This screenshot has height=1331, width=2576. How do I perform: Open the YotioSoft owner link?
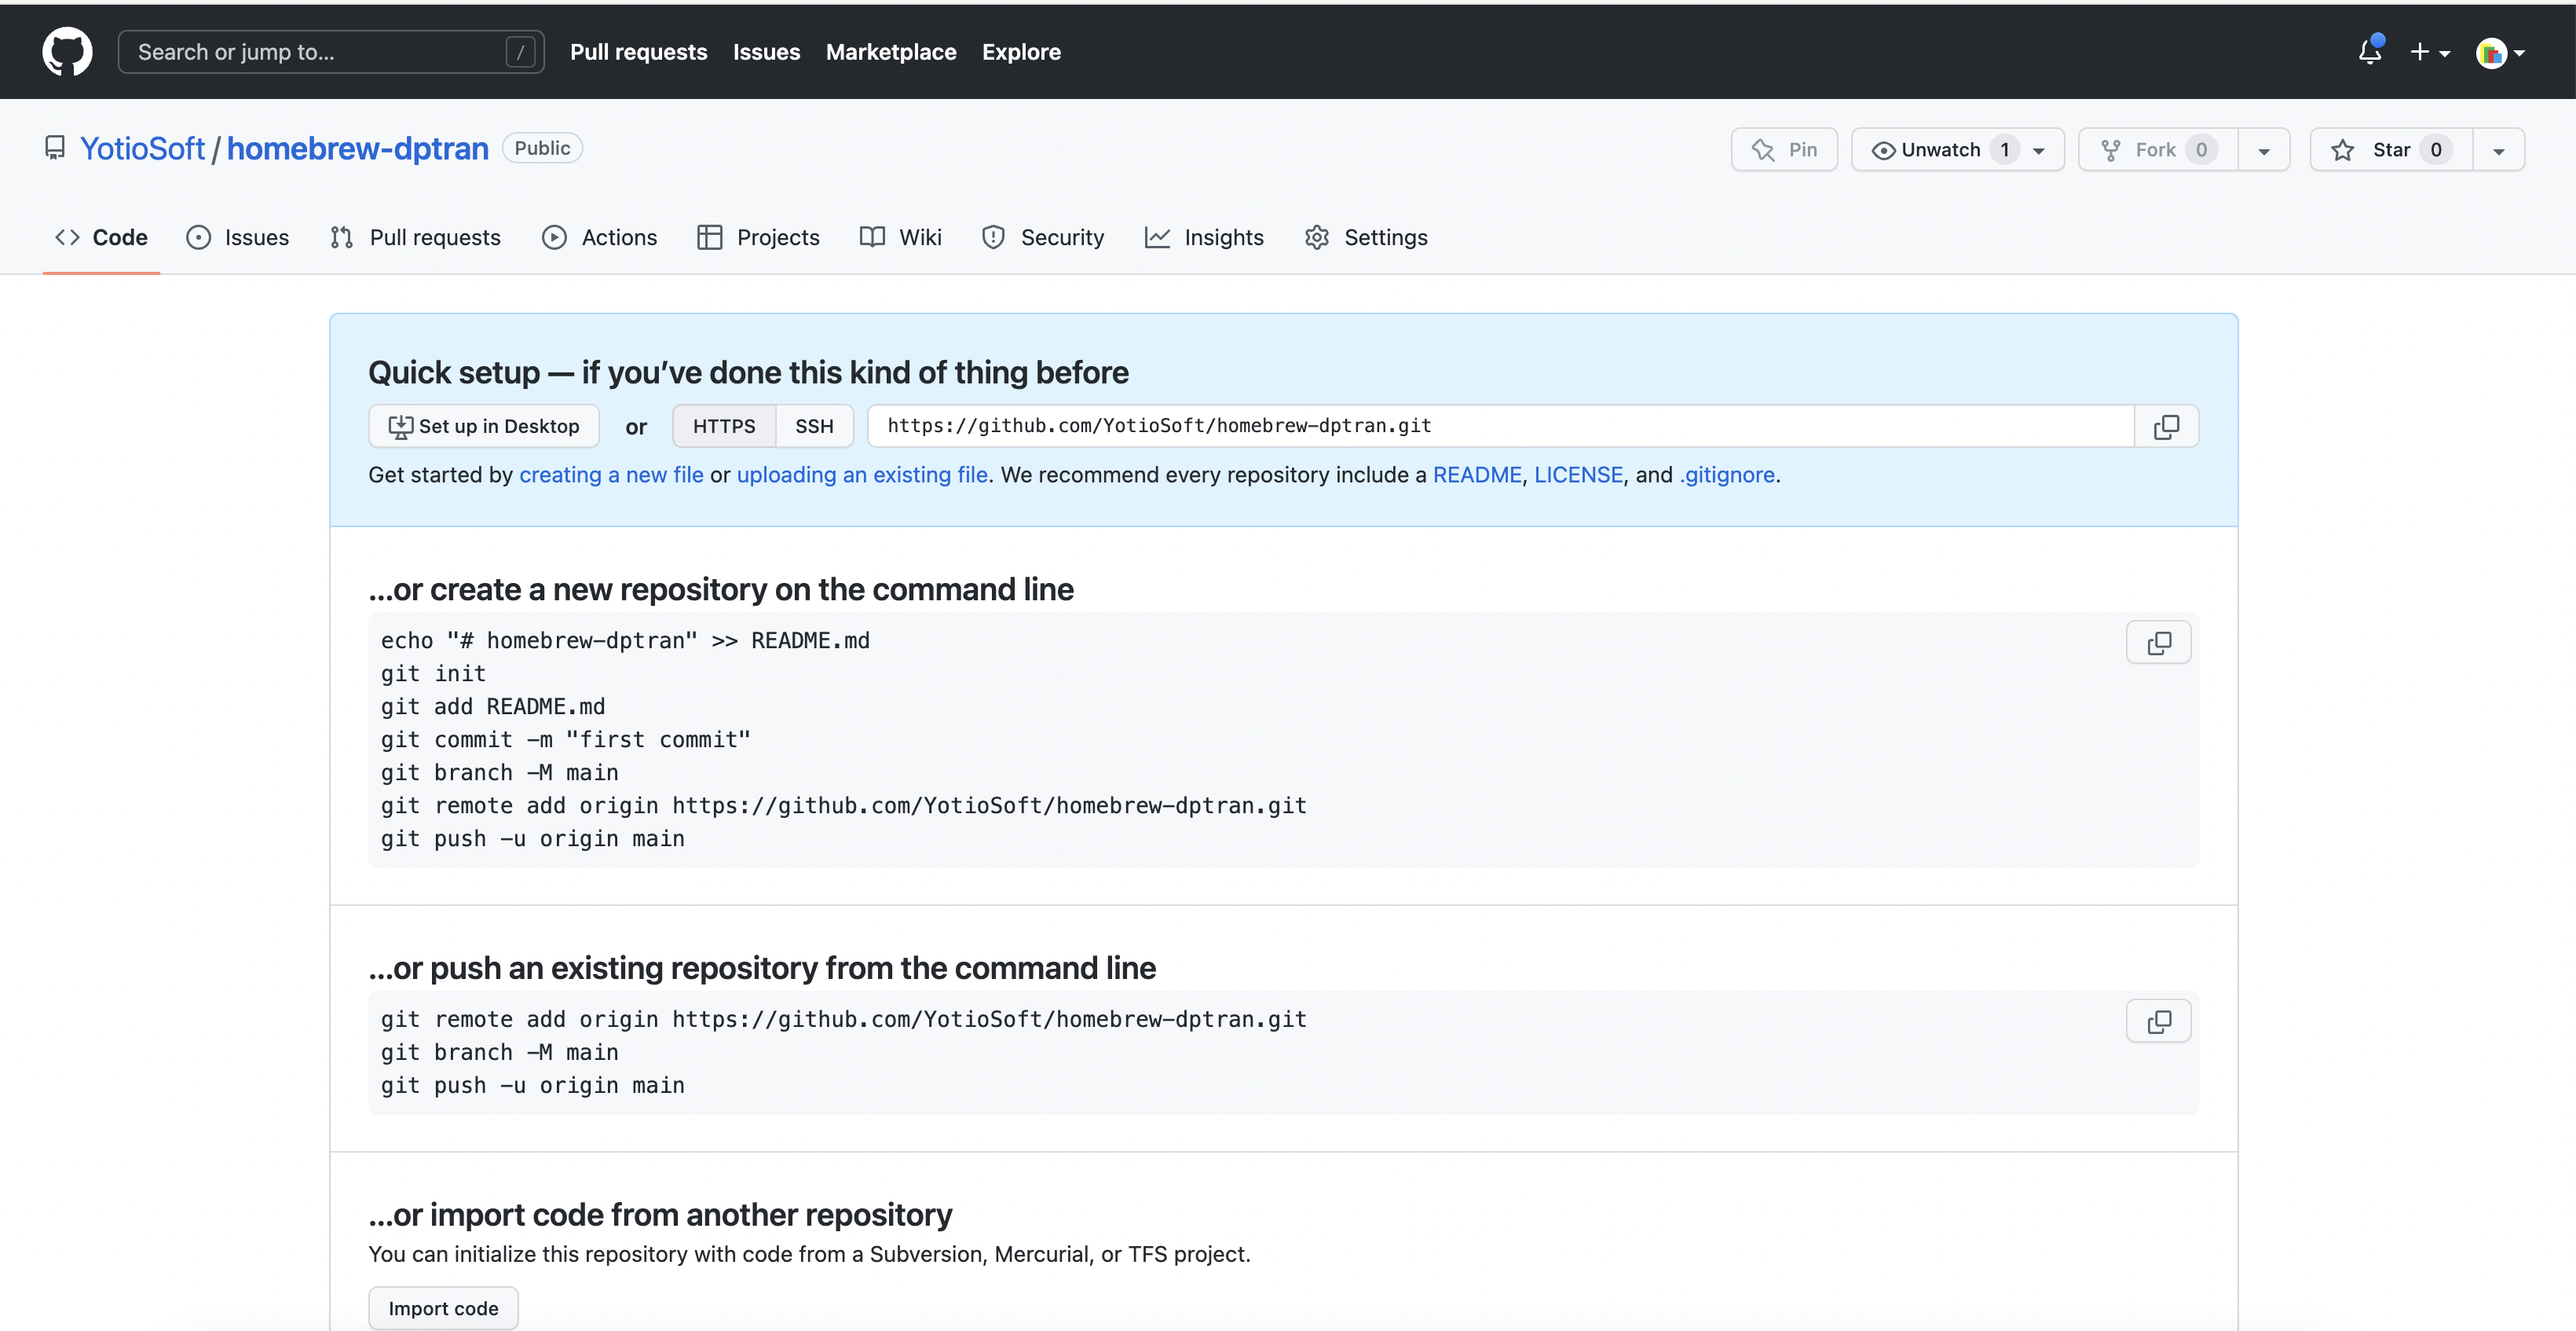pyautogui.click(x=142, y=148)
